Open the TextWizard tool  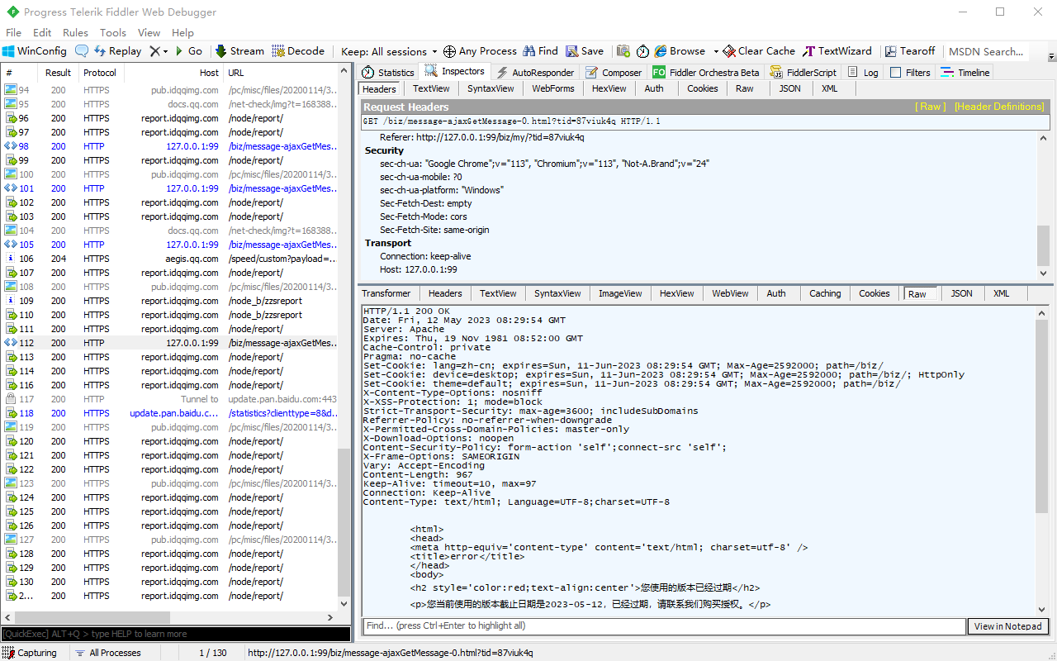[x=837, y=51]
